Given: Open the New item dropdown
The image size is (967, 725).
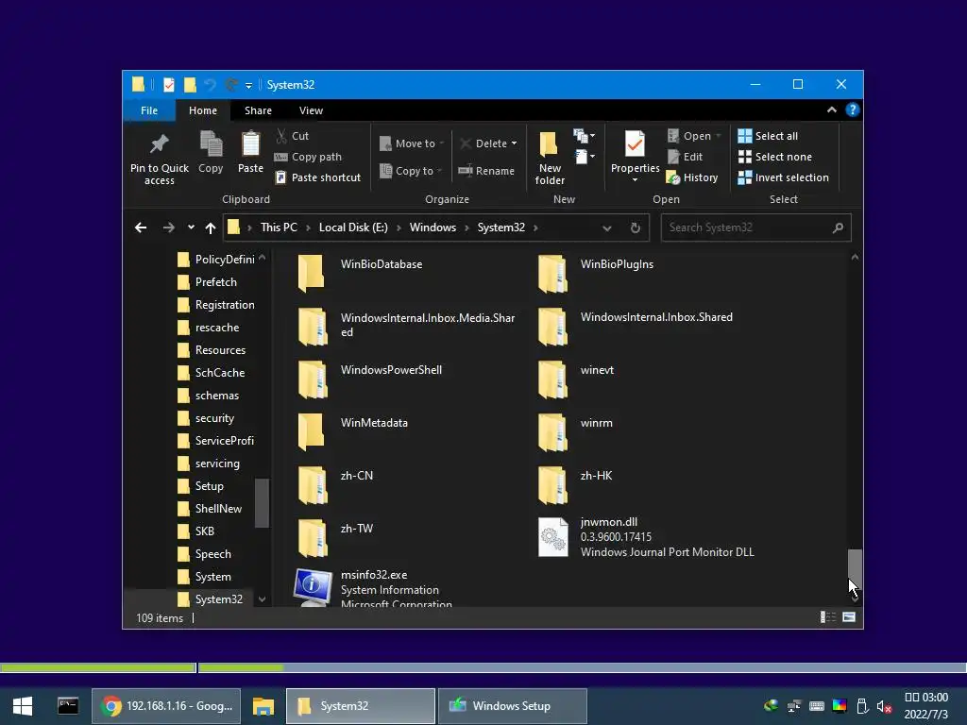Looking at the screenshot, I should point(584,136).
